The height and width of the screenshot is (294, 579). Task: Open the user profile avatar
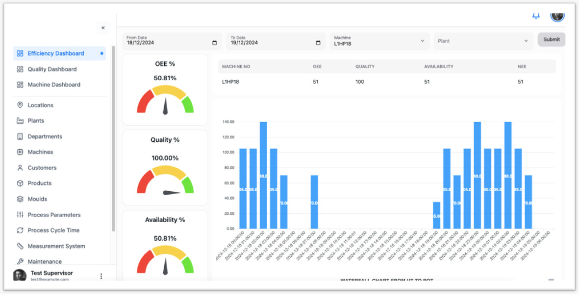[x=557, y=15]
